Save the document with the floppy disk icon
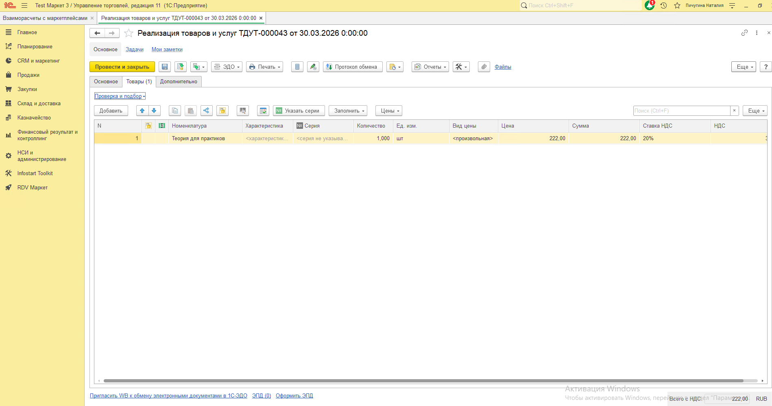 pyautogui.click(x=165, y=67)
